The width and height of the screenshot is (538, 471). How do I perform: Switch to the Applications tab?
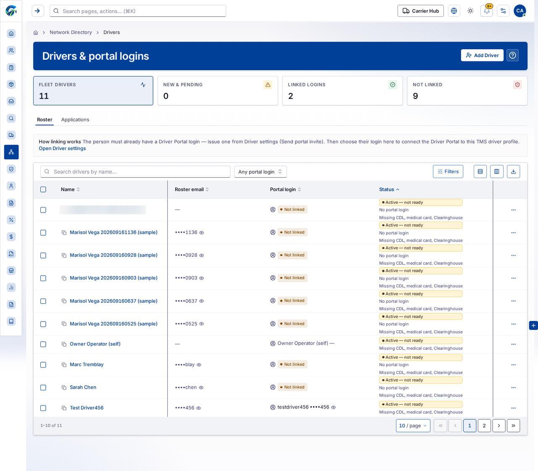(75, 120)
